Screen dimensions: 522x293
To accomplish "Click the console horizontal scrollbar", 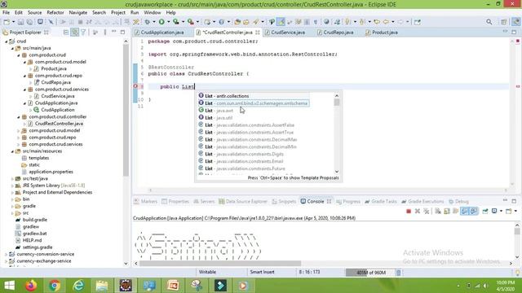I will click(x=219, y=264).
